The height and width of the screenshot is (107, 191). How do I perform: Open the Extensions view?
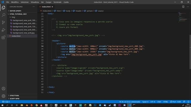pyautogui.click(x=3, y=37)
